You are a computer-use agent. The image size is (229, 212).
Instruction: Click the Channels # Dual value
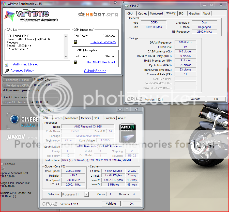point(204,22)
